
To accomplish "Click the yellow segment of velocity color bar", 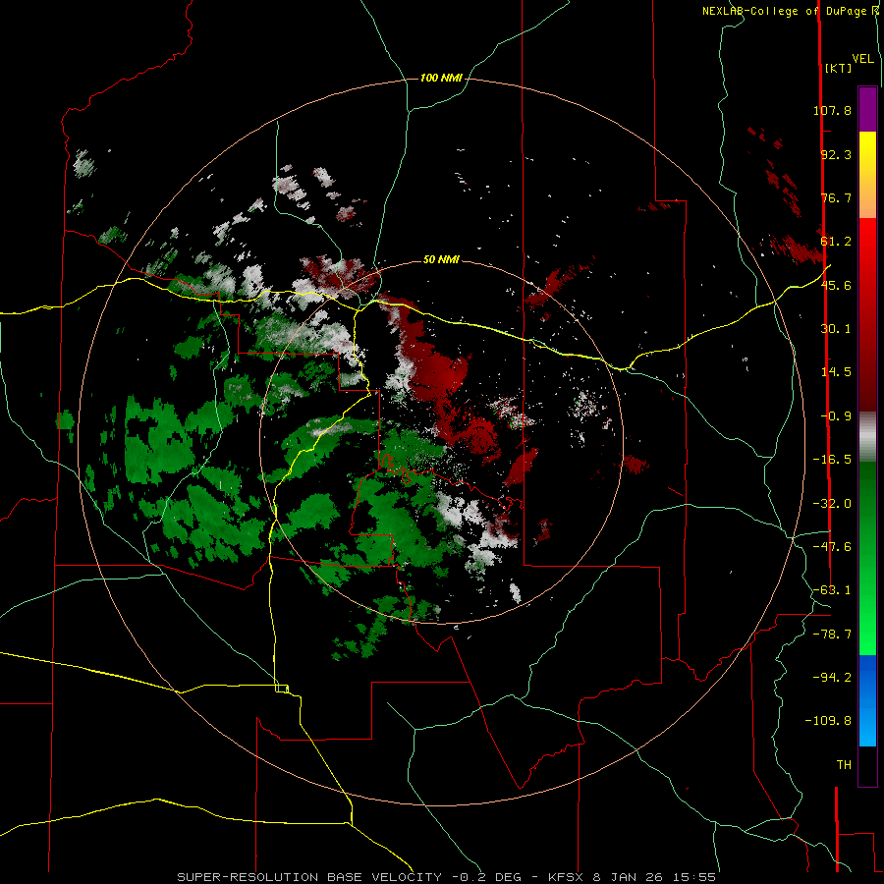I will click(x=867, y=175).
